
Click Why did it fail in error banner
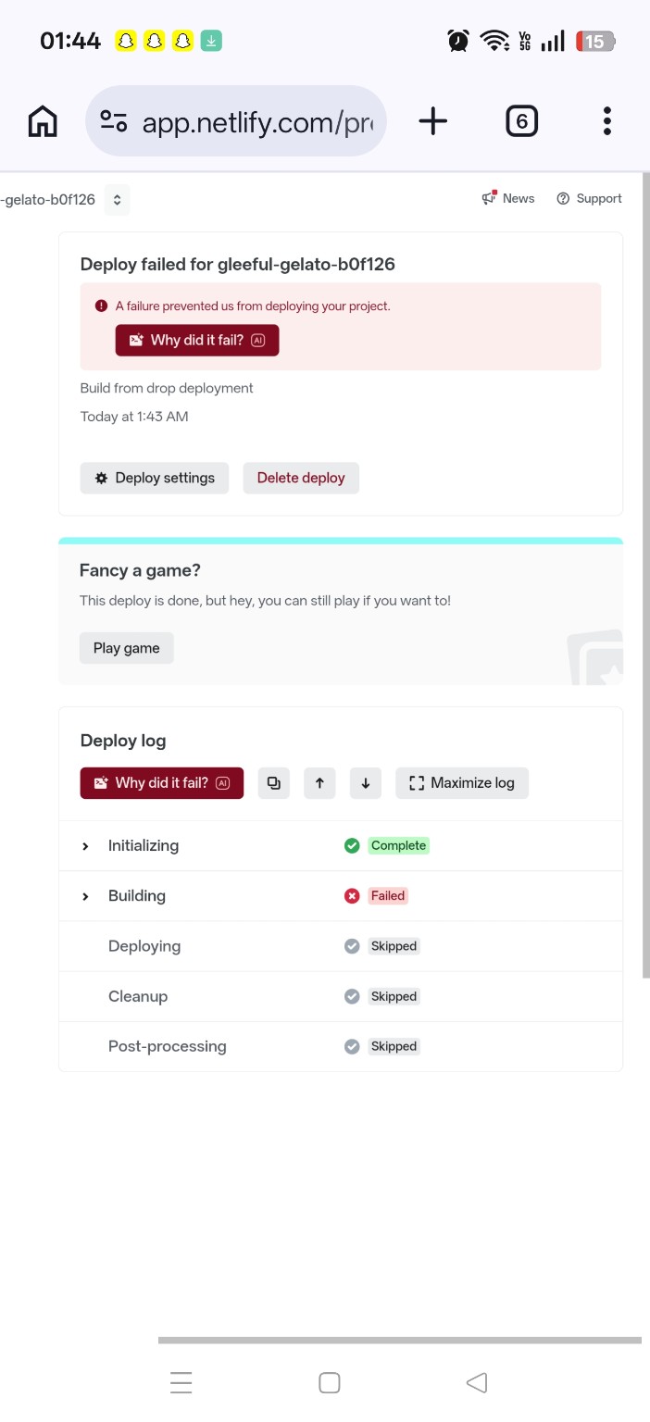point(197,340)
